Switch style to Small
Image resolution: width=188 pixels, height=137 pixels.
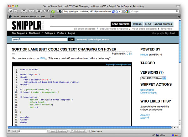point(172,33)
